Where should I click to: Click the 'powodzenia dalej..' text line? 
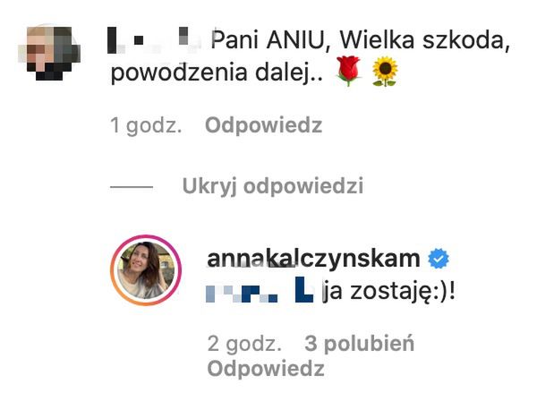[217, 73]
